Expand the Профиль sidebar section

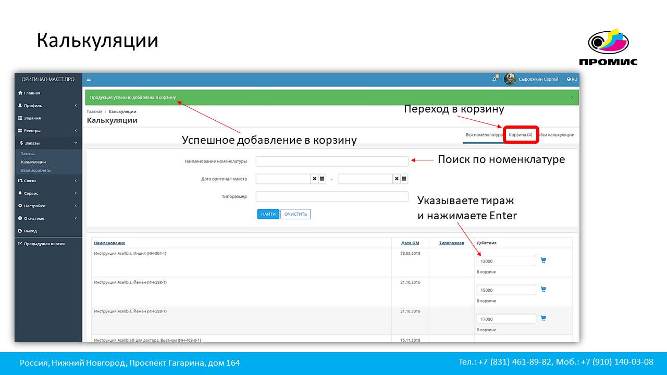click(x=48, y=106)
